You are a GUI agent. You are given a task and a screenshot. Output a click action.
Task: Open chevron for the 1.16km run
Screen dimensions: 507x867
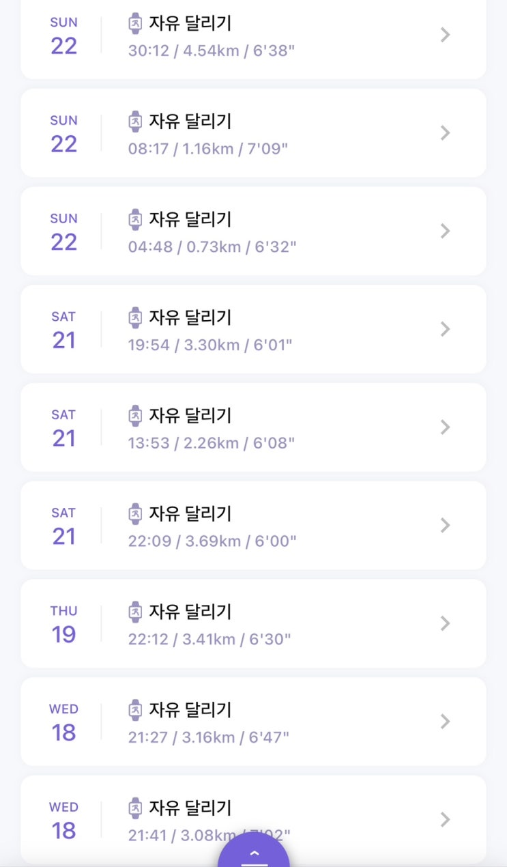click(446, 133)
